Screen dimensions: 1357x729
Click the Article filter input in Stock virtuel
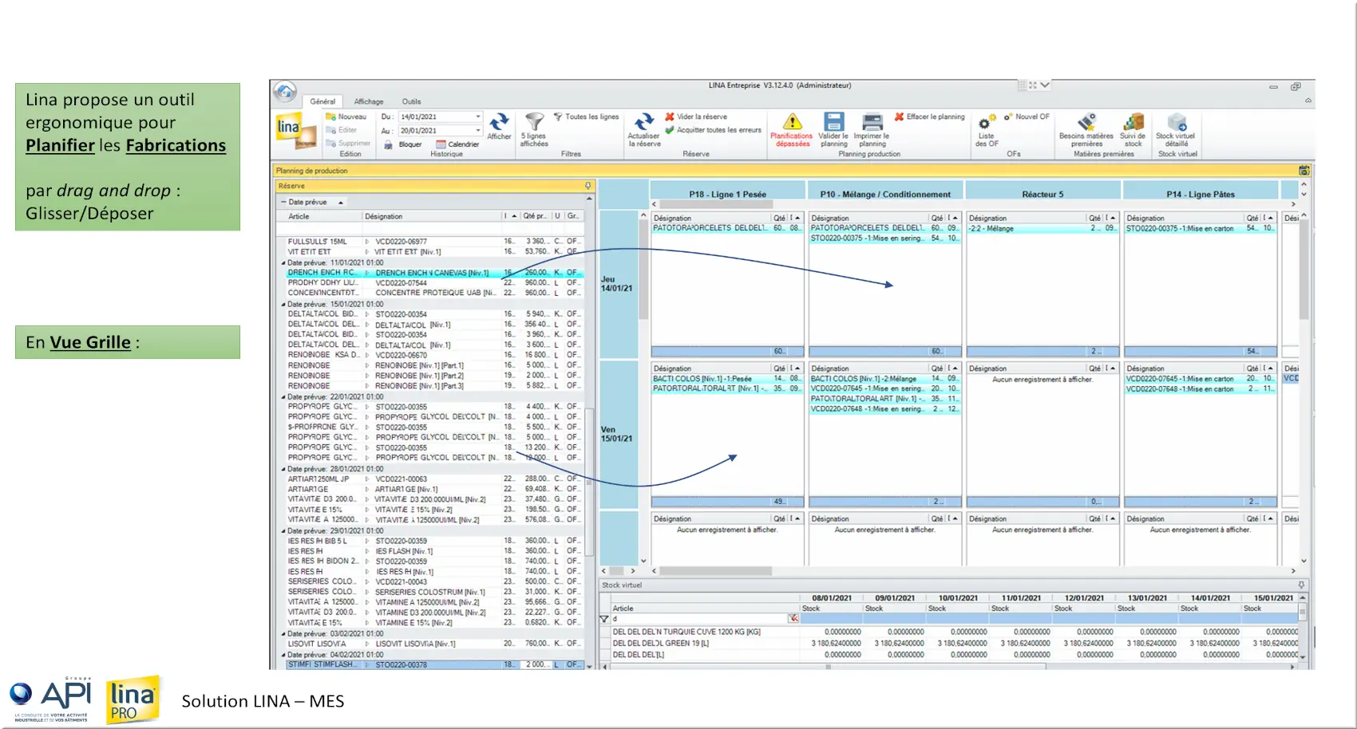pos(698,619)
